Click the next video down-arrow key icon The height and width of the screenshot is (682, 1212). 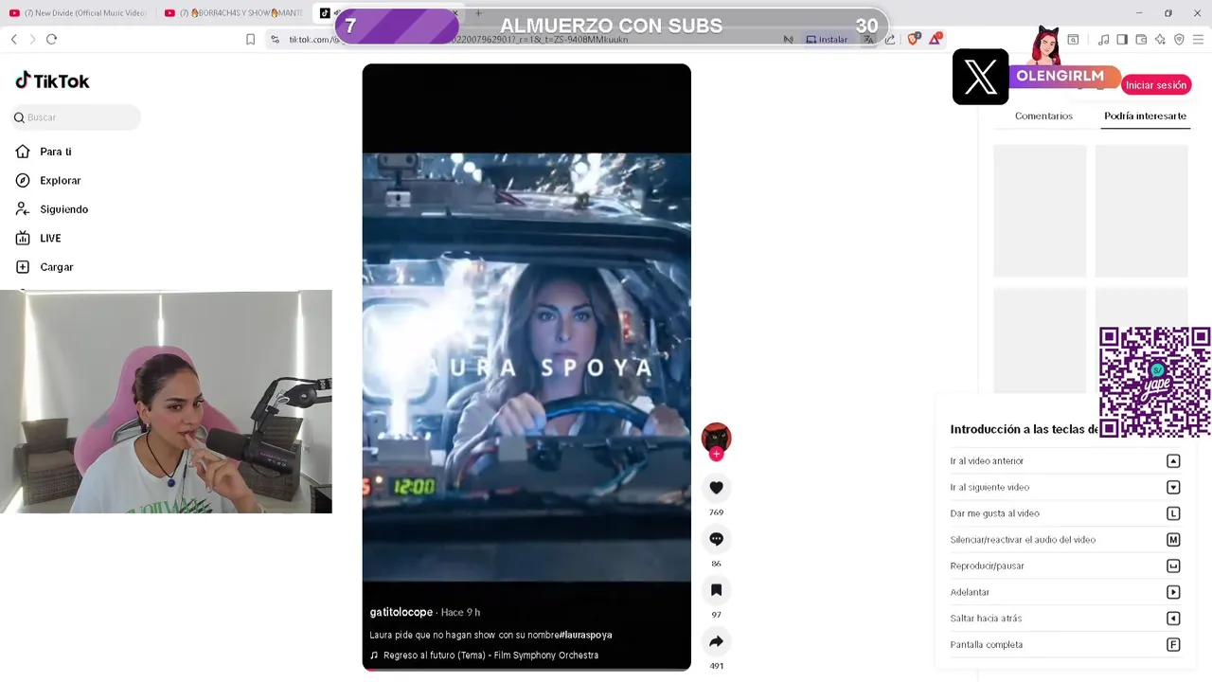[x=1173, y=487]
